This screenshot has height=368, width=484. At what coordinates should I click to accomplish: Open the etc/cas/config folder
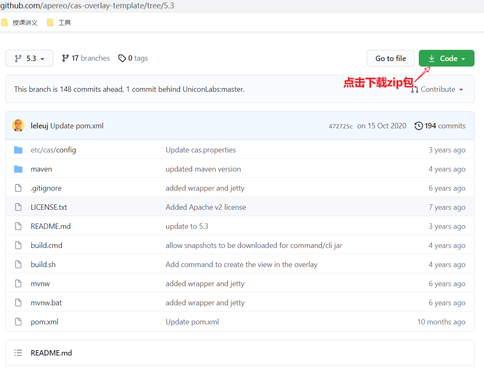(54, 150)
